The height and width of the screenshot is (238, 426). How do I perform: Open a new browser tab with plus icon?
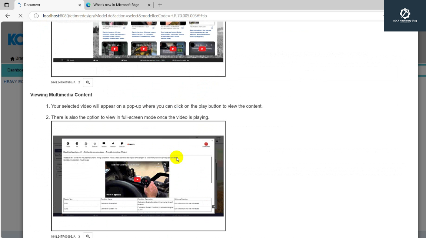(160, 5)
